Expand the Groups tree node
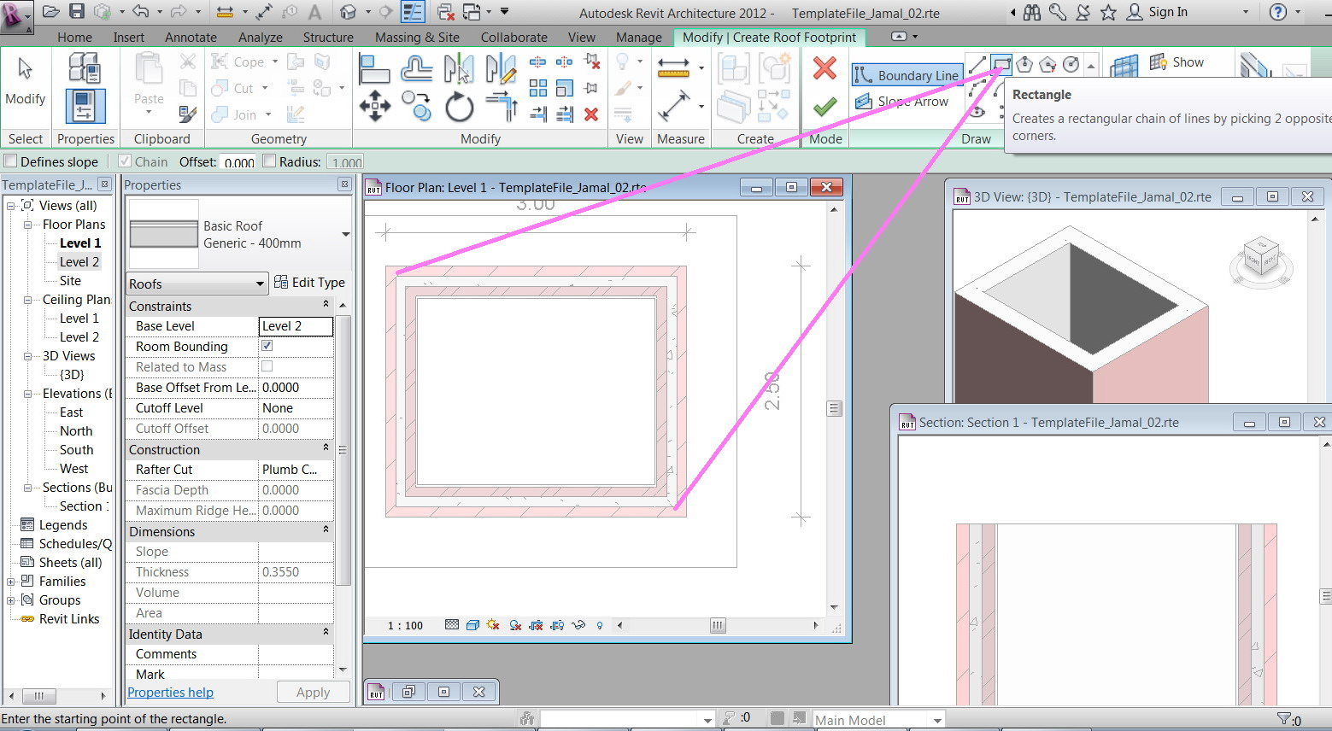The image size is (1332, 731). point(11,600)
